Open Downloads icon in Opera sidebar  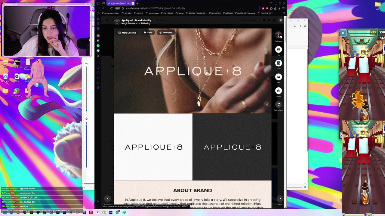(x=98, y=78)
